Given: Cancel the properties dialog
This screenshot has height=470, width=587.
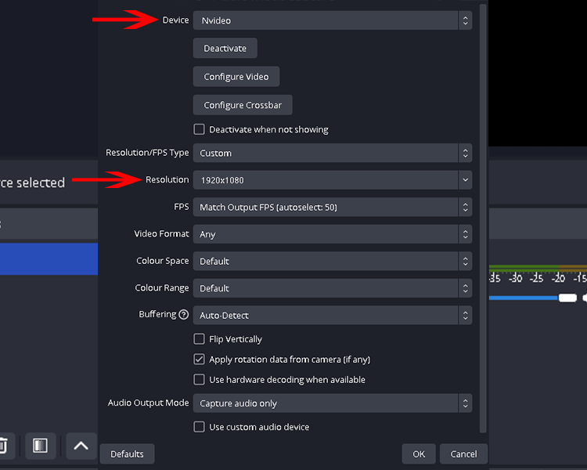Looking at the screenshot, I should pos(463,454).
